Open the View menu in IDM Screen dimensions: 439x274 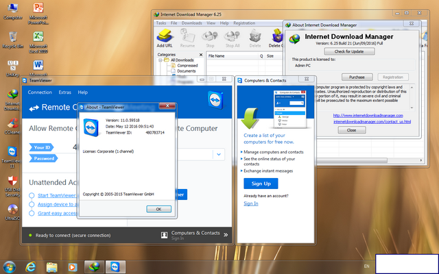211,23
